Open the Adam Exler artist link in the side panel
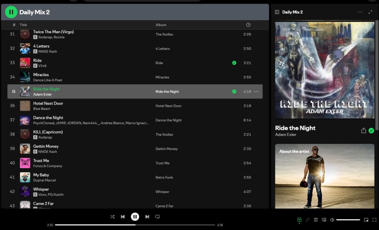 click(x=286, y=135)
